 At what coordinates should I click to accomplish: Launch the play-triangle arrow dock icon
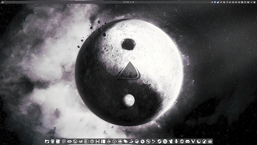coord(154,141)
